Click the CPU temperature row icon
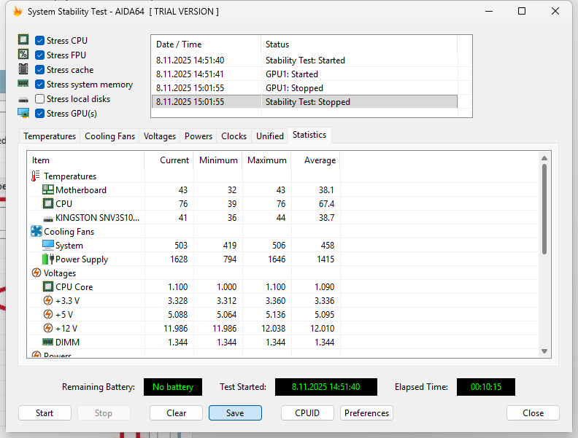578x438 pixels. coord(48,203)
